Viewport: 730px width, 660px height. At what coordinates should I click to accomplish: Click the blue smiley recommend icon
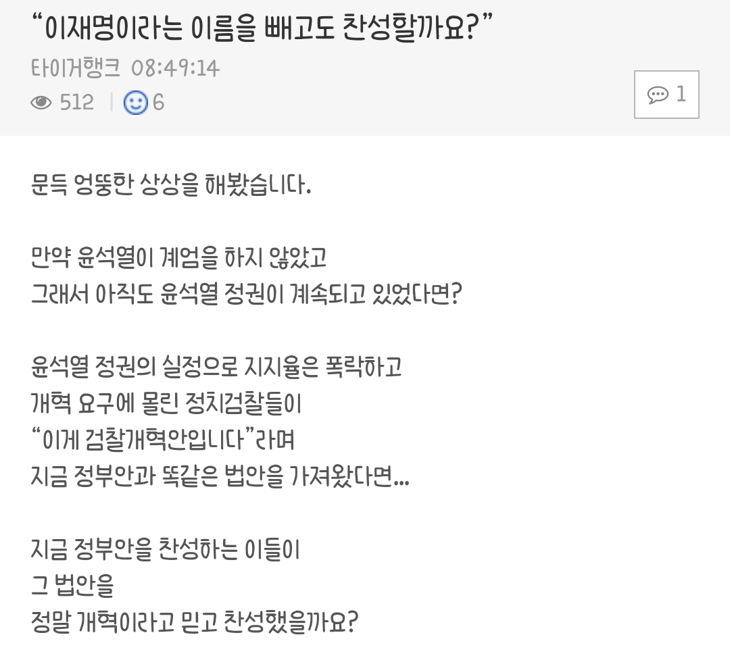pyautogui.click(x=135, y=103)
